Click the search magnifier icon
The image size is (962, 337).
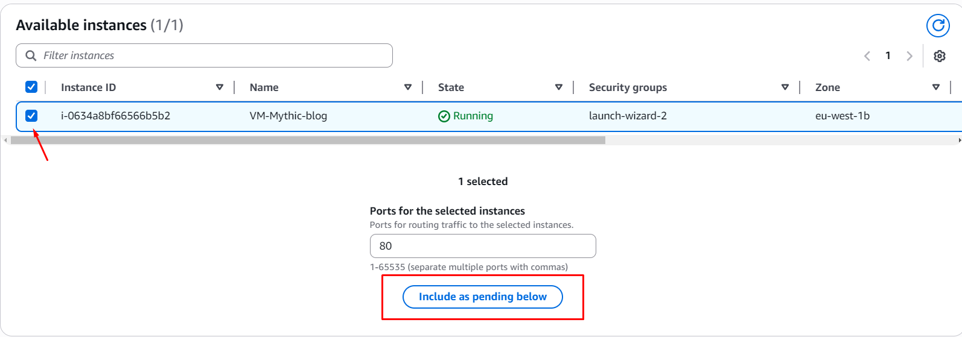pos(31,55)
